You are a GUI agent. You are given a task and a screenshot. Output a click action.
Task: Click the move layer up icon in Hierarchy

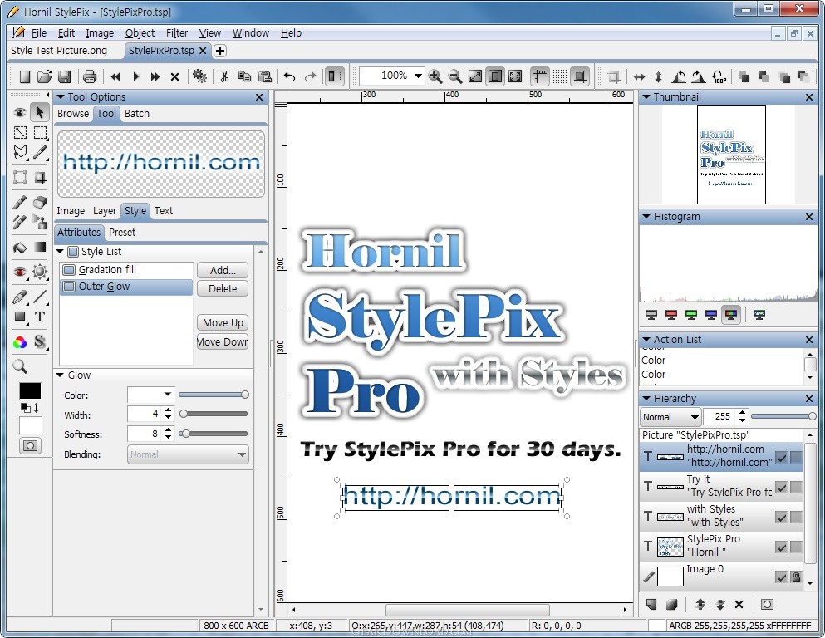click(x=700, y=604)
